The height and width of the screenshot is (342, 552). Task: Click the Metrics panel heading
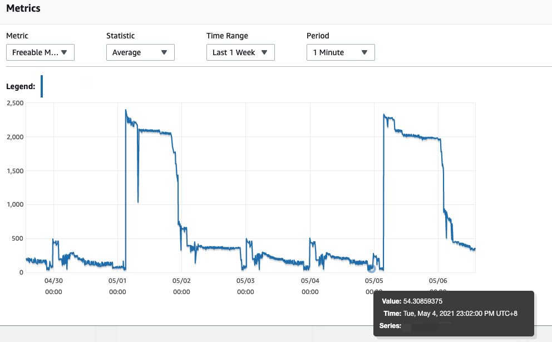(x=23, y=9)
